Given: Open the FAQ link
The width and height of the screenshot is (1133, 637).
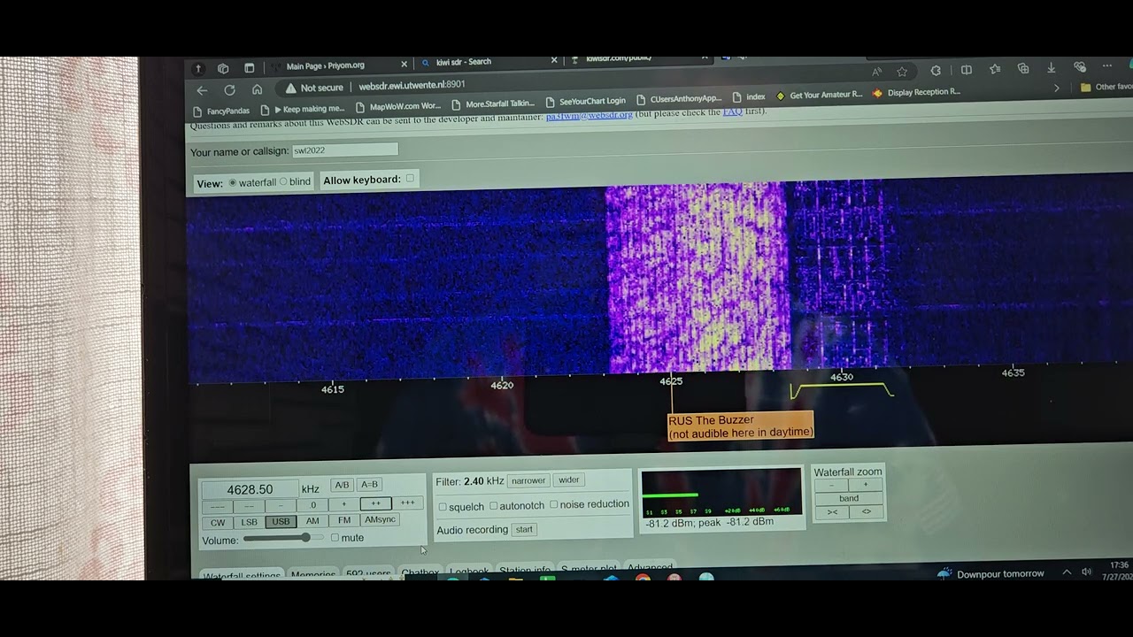Looking at the screenshot, I should point(732,111).
